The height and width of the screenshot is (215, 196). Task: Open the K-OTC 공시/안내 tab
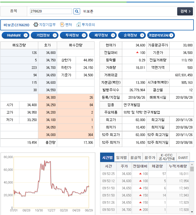[167, 157]
